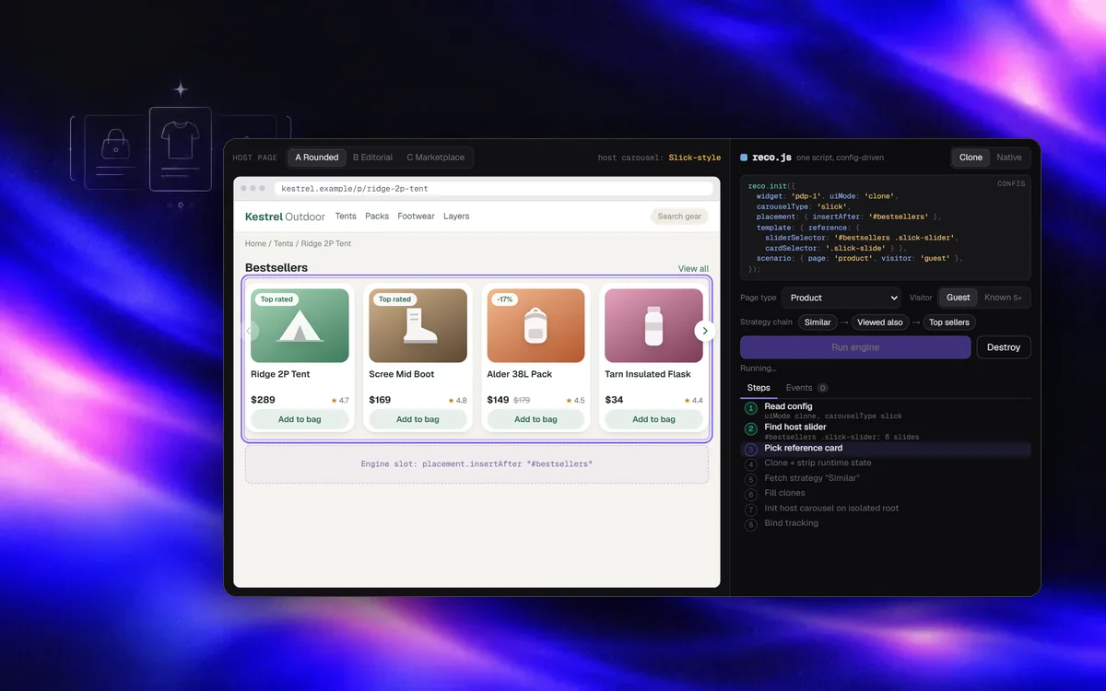Click the carousel previous arrow
This screenshot has width=1106, height=691.
[251, 331]
